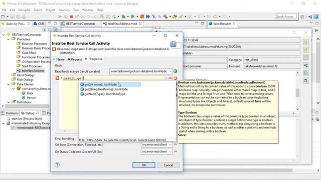Click the globe REST icon in dialog header
The image size is (321, 180).
pyautogui.click(x=174, y=44)
